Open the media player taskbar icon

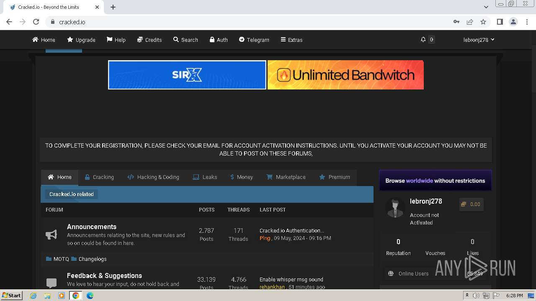coord(62,296)
